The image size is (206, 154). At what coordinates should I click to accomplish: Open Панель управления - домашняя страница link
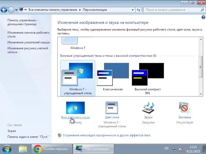point(22,22)
